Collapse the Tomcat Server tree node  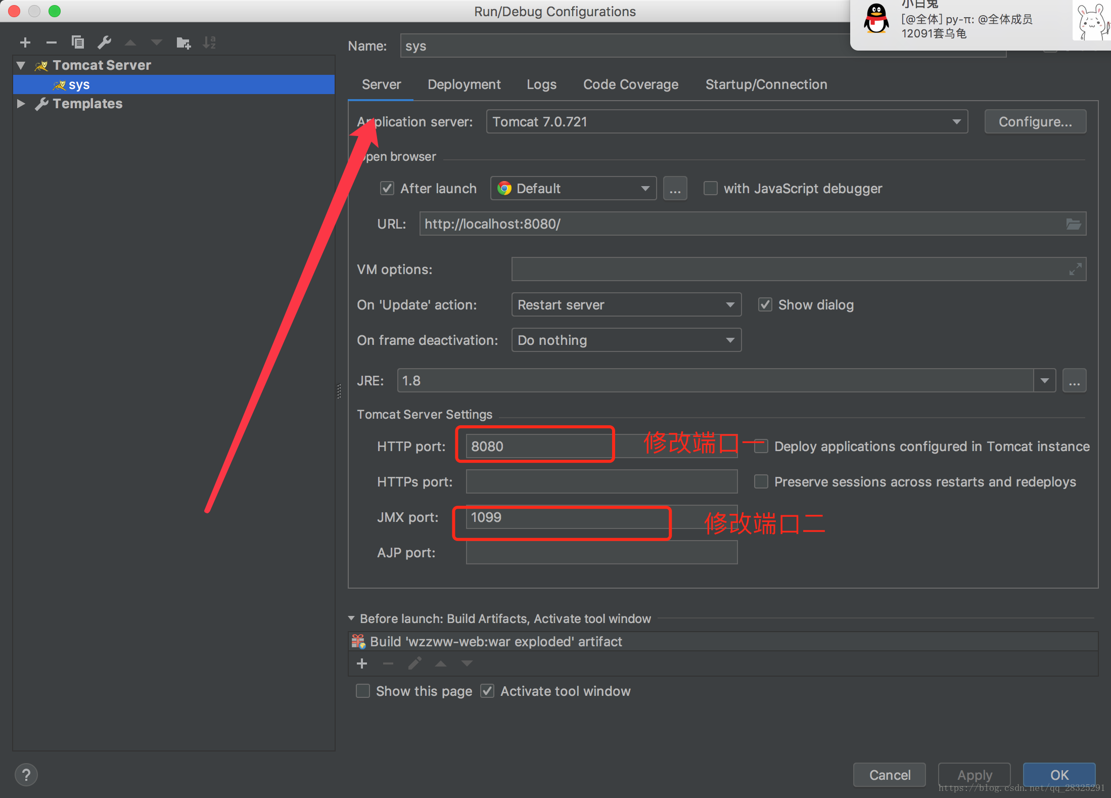point(21,65)
